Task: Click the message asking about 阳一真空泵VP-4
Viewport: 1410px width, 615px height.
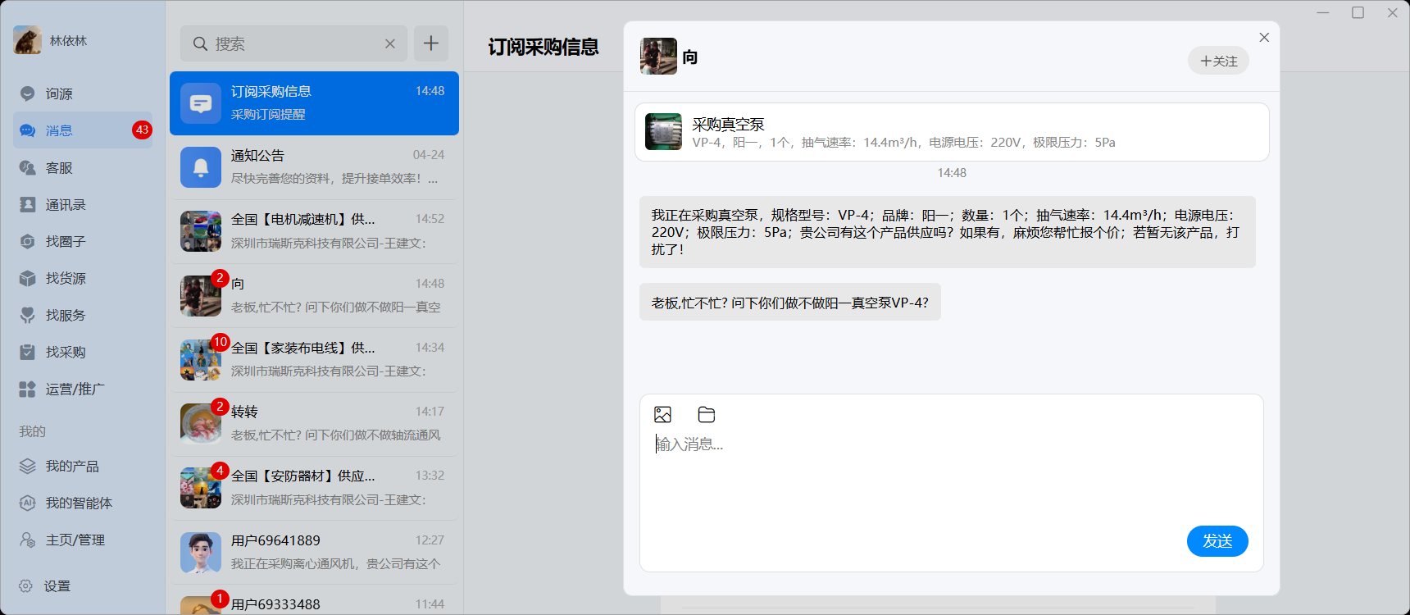Action: [x=790, y=303]
